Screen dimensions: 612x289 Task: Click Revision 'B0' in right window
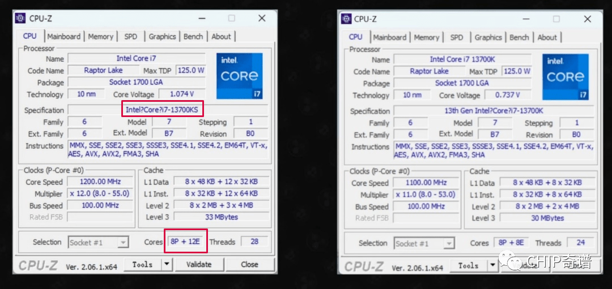click(576, 135)
